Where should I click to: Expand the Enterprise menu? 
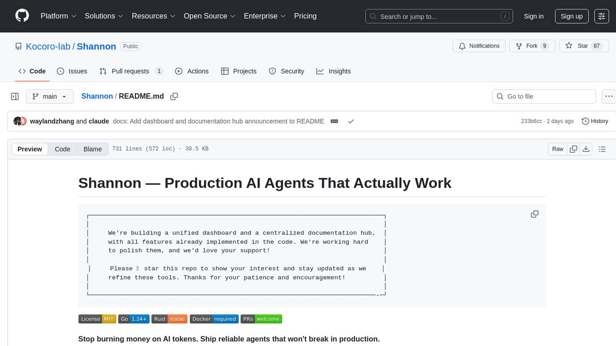coord(265,16)
